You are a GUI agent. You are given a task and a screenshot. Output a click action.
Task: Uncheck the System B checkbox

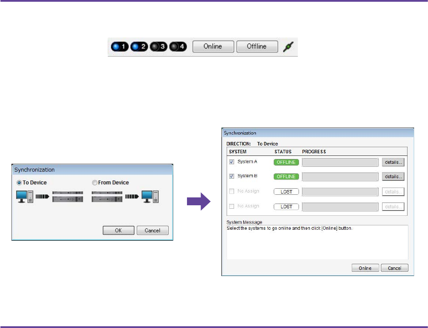point(231,176)
